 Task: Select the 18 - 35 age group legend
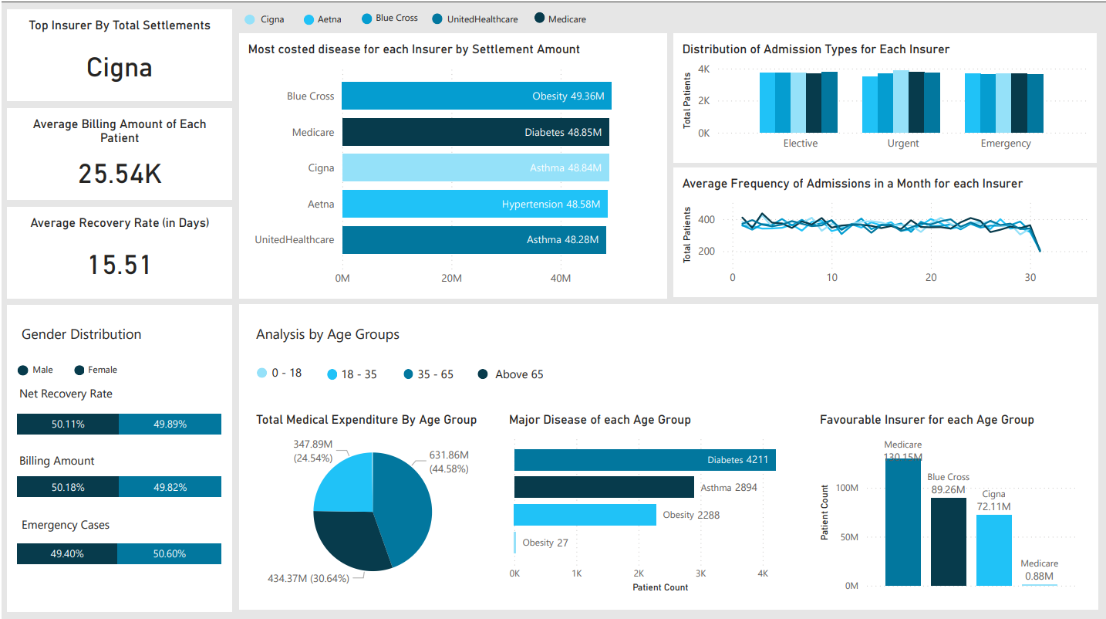[332, 374]
